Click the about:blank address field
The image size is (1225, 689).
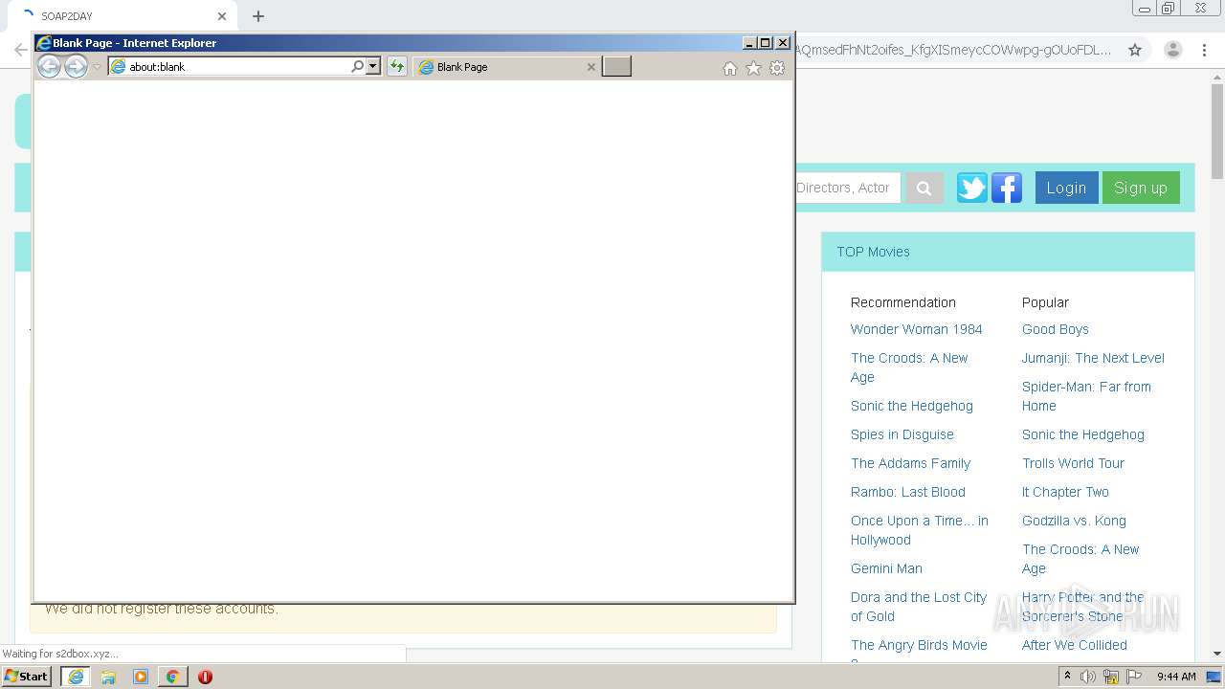[229, 67]
